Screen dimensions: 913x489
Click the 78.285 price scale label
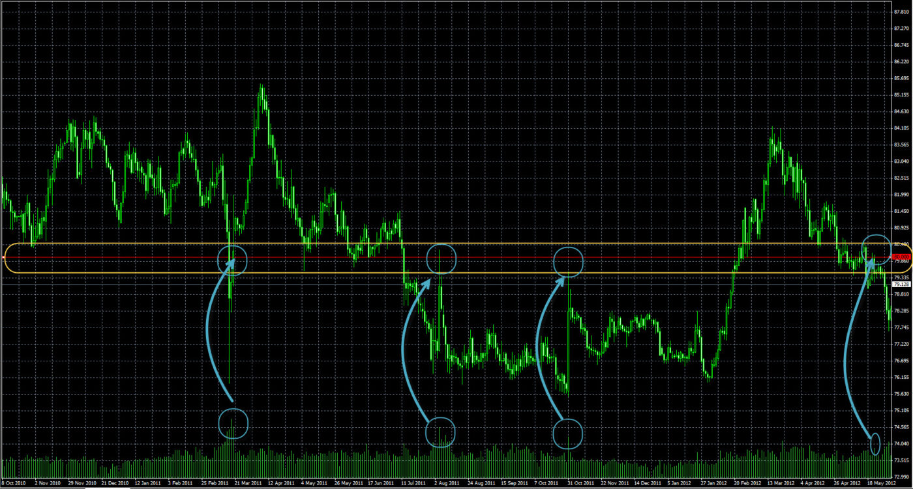coord(901,311)
